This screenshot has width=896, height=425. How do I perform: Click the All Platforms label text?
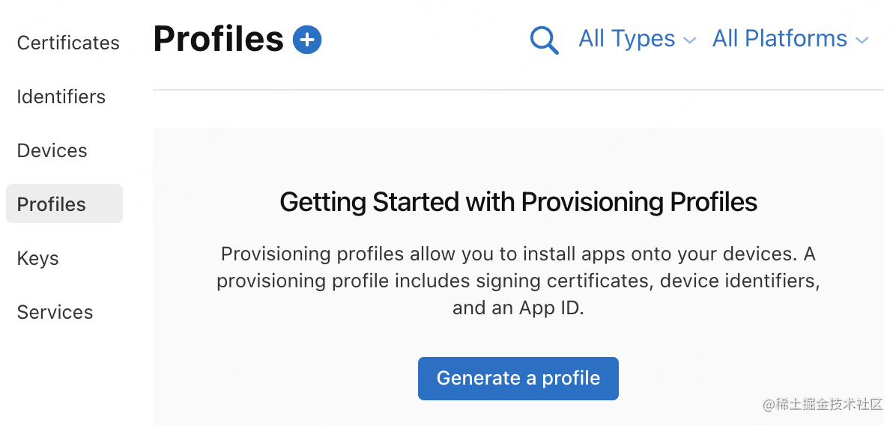coord(779,39)
